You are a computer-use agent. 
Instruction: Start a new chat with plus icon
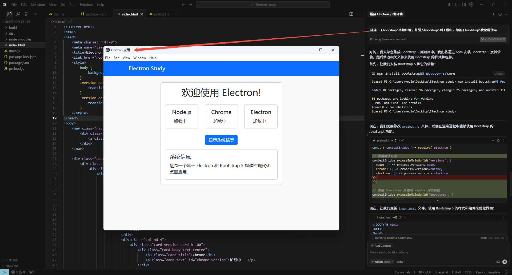pos(493,14)
